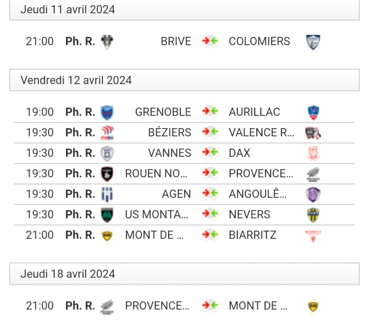The height and width of the screenshot is (332, 369).
Task: Click the Nevers yellow-blue crest
Action: click(x=313, y=215)
